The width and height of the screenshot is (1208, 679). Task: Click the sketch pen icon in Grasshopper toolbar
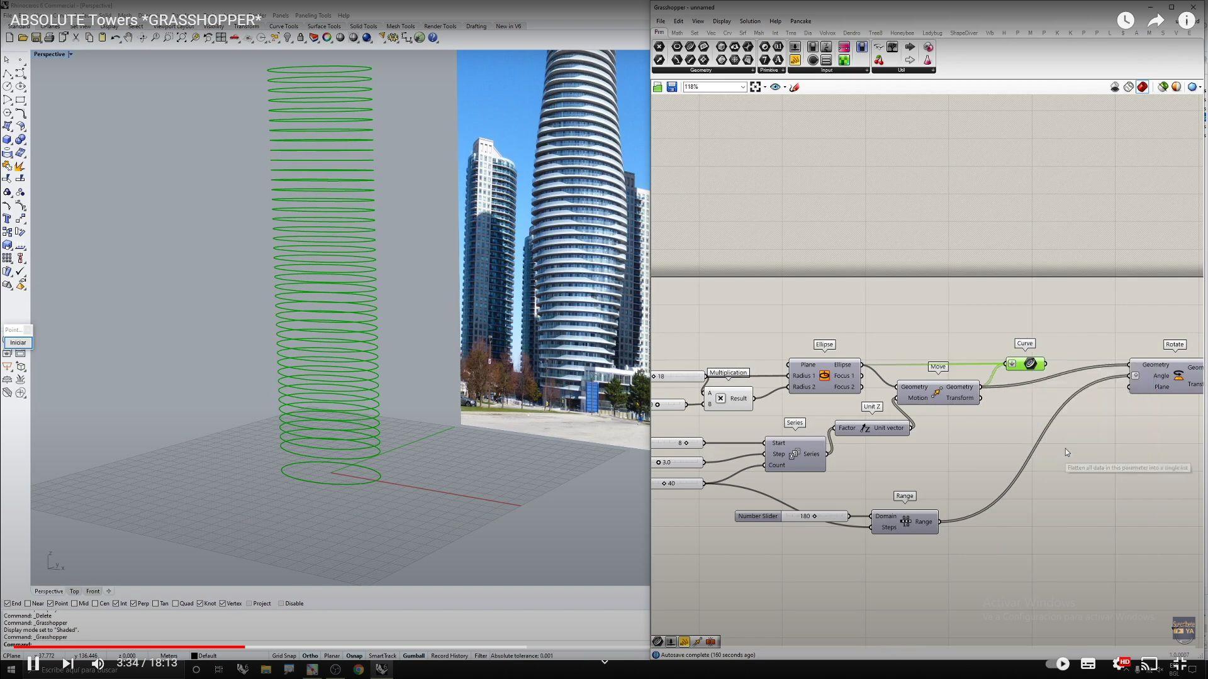click(795, 87)
